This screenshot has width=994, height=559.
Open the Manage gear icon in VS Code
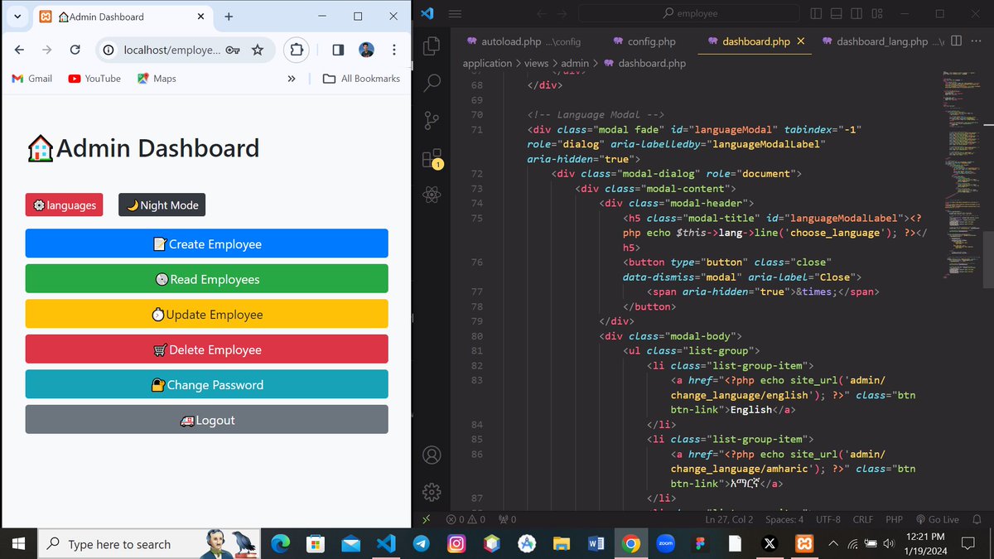pyautogui.click(x=432, y=492)
